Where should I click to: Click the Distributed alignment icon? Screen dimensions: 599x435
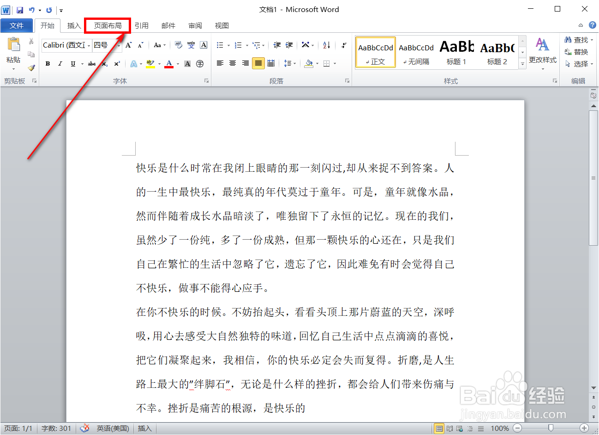271,63
